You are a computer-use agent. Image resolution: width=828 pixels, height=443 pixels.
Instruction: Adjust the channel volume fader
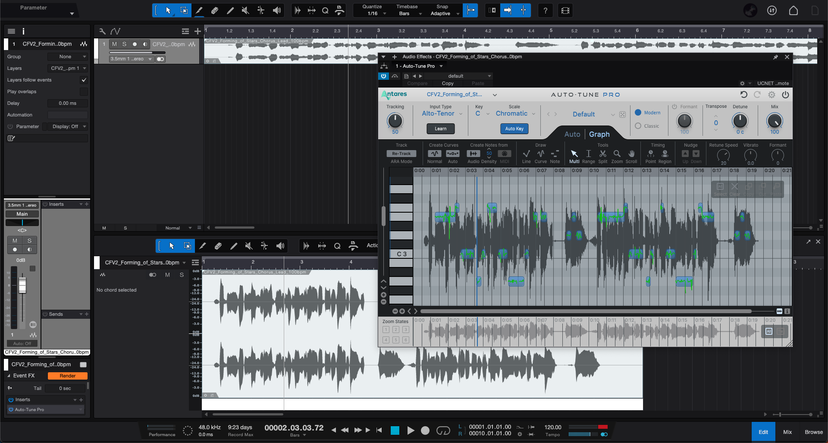click(x=22, y=286)
